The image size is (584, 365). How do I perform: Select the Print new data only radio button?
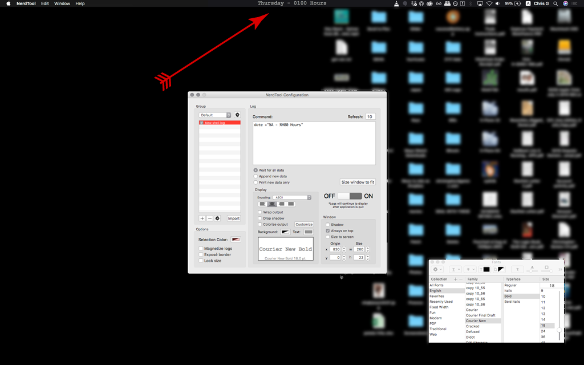(255, 182)
